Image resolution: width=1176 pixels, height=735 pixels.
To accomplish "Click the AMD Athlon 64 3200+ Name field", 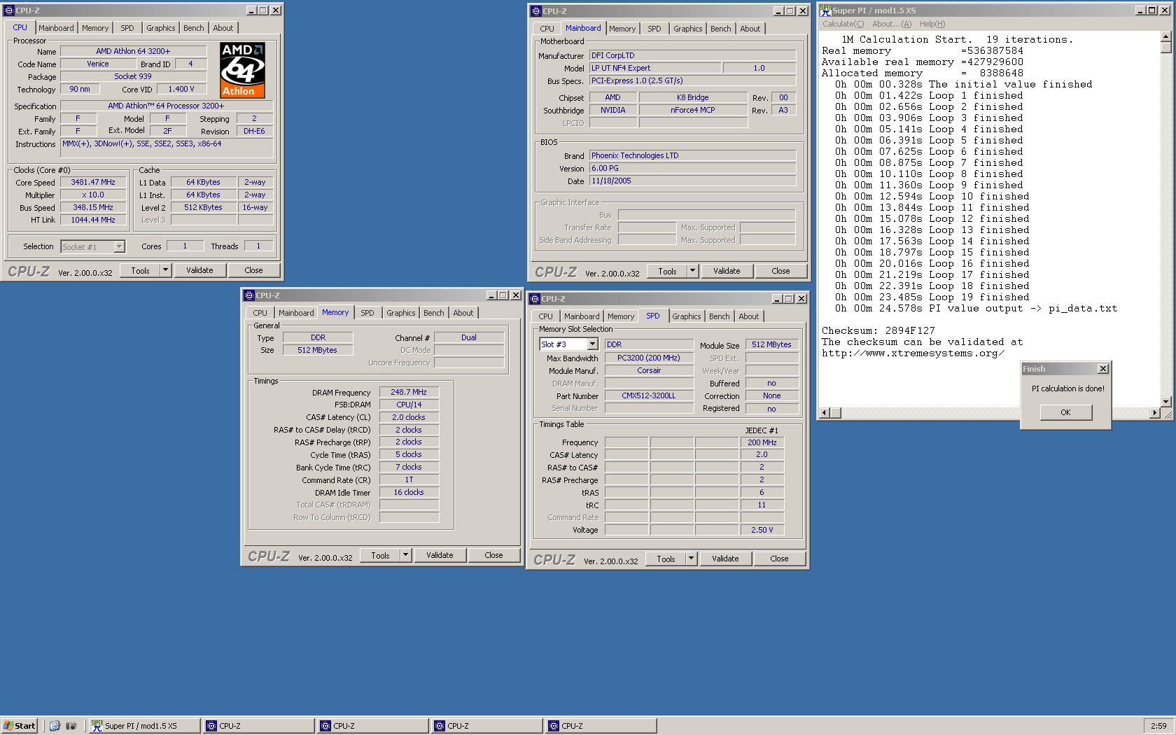I will [133, 51].
